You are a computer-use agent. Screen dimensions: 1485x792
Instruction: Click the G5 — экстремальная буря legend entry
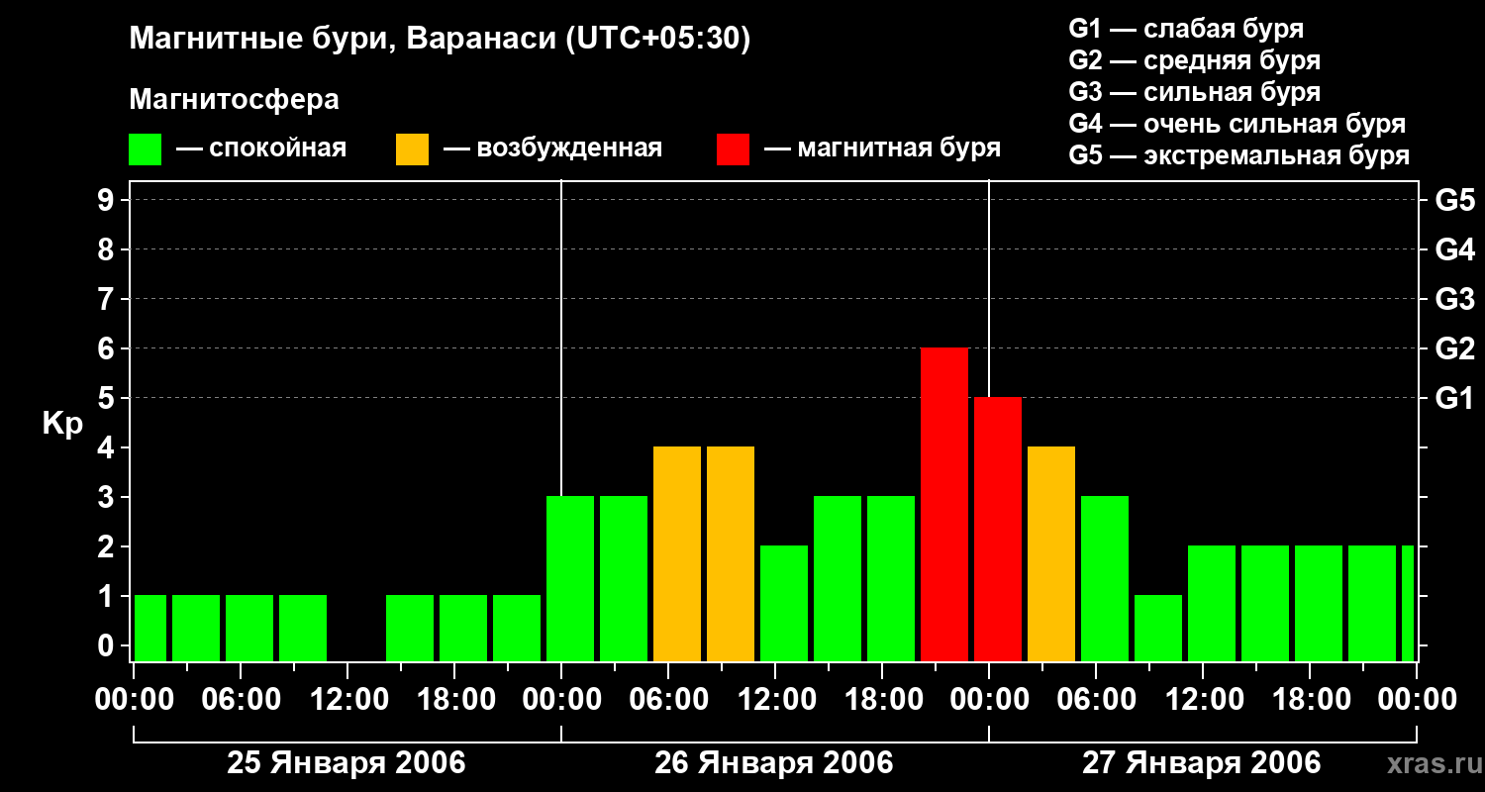pos(1239,155)
